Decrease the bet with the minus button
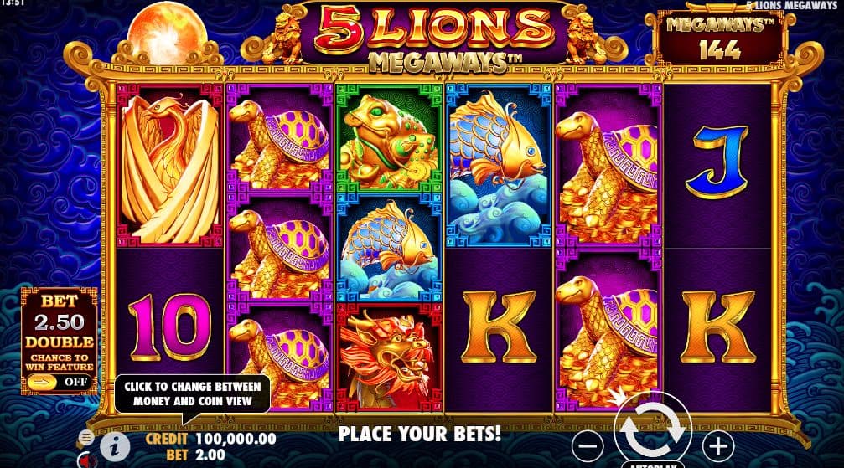Viewport: 844px width, 468px height. tap(588, 446)
